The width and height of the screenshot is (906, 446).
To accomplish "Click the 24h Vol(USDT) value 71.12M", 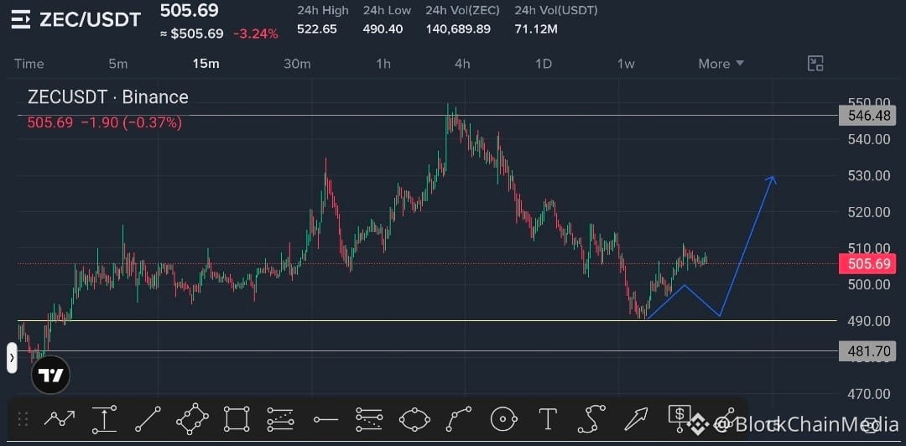I will point(535,29).
